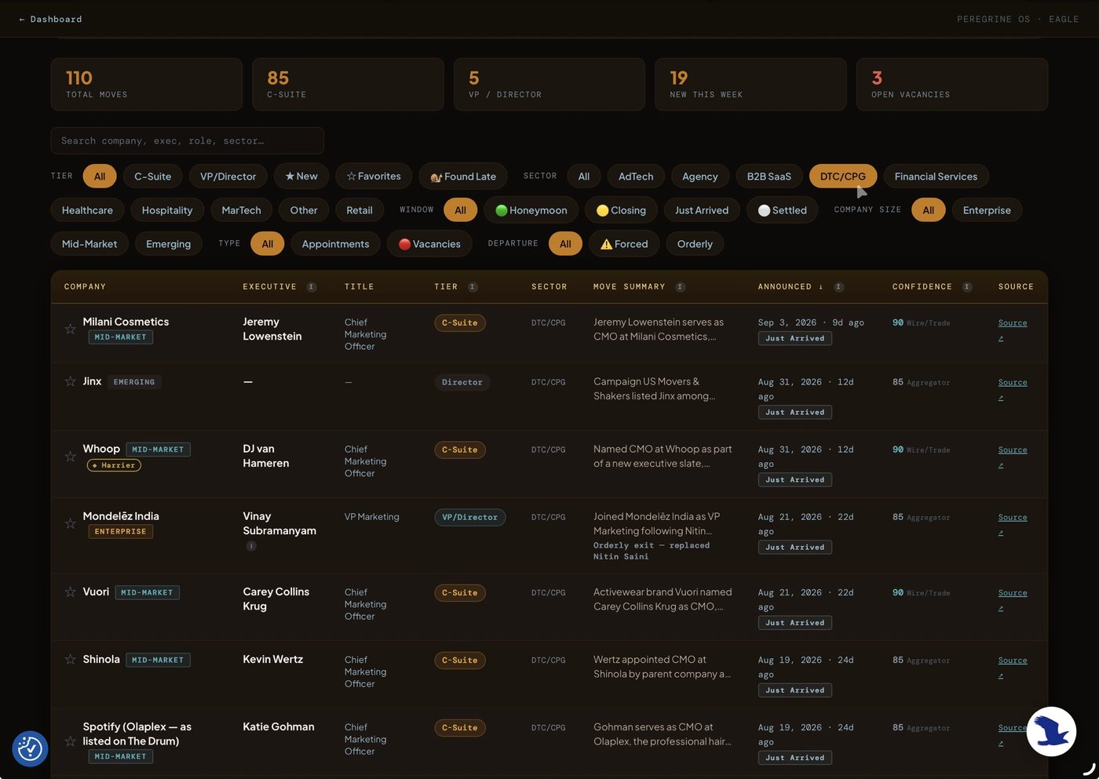Open the Open Vacancies stat card
The image size is (1099, 779).
(x=952, y=84)
